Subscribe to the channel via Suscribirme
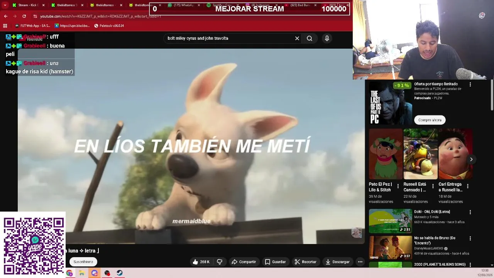Image resolution: width=494 pixels, height=278 pixels. (x=83, y=262)
